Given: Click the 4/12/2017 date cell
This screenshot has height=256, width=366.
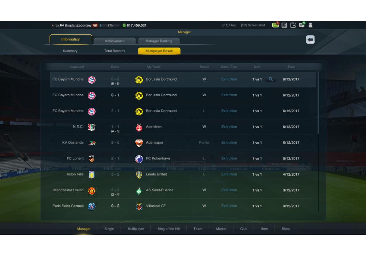Looking at the screenshot, I should click(291, 174).
